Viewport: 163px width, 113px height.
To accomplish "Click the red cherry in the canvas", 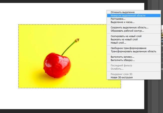I will pos(57,65).
